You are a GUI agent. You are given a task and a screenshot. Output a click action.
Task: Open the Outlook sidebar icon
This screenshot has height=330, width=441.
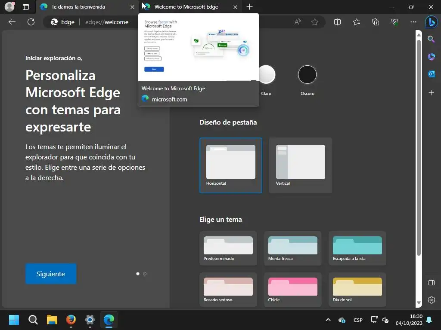[x=431, y=74]
